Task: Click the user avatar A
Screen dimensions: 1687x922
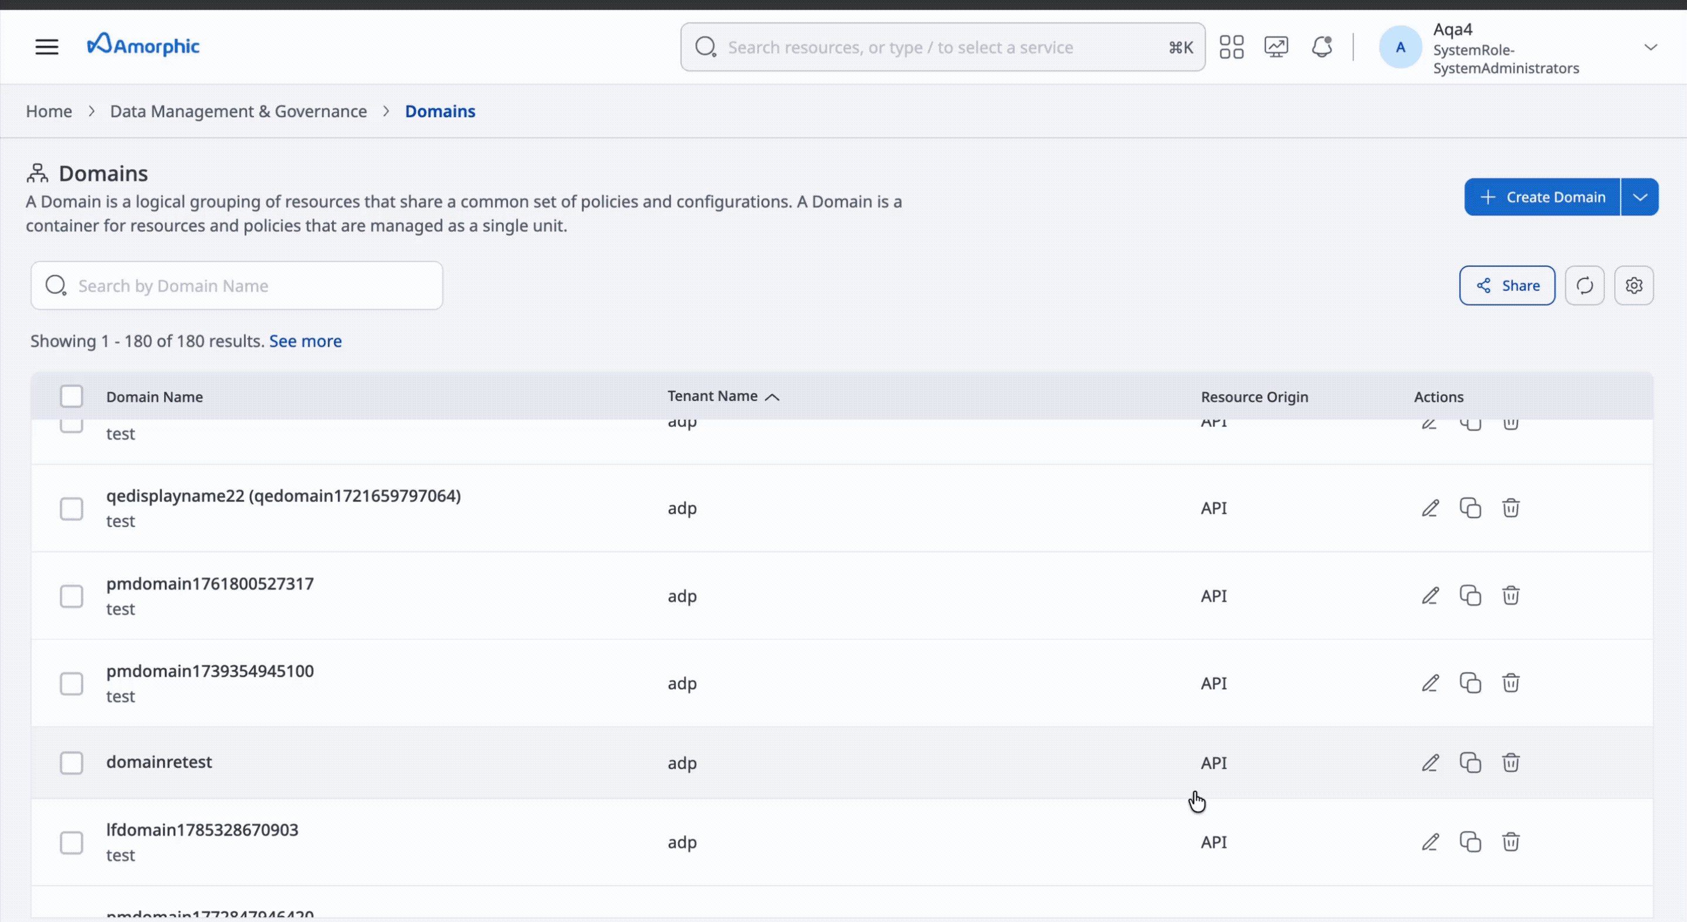Action: click(1400, 47)
